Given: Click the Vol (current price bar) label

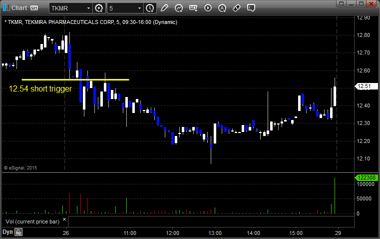Looking at the screenshot, I should point(32,221).
